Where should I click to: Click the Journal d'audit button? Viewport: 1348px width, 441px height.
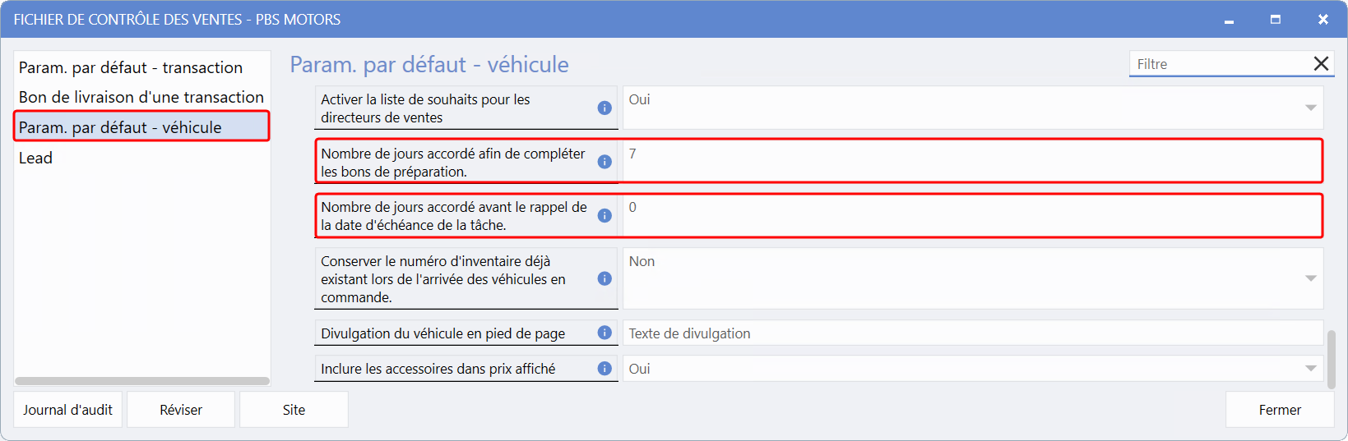click(67, 410)
